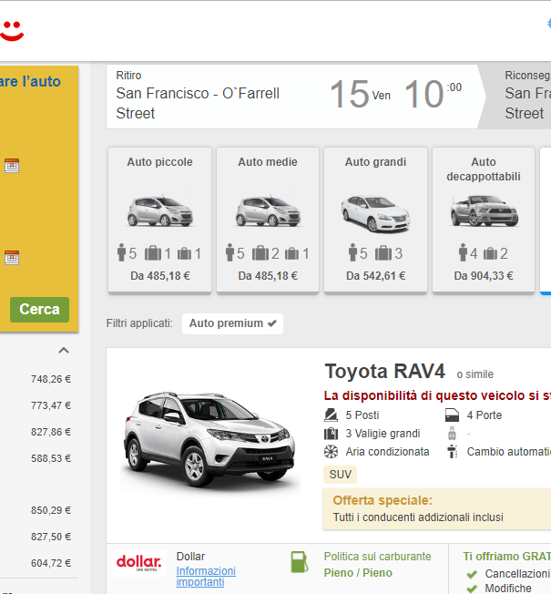This screenshot has width=551, height=594.
Task: Click the Aria condizionata snowflake icon
Action: [331, 452]
